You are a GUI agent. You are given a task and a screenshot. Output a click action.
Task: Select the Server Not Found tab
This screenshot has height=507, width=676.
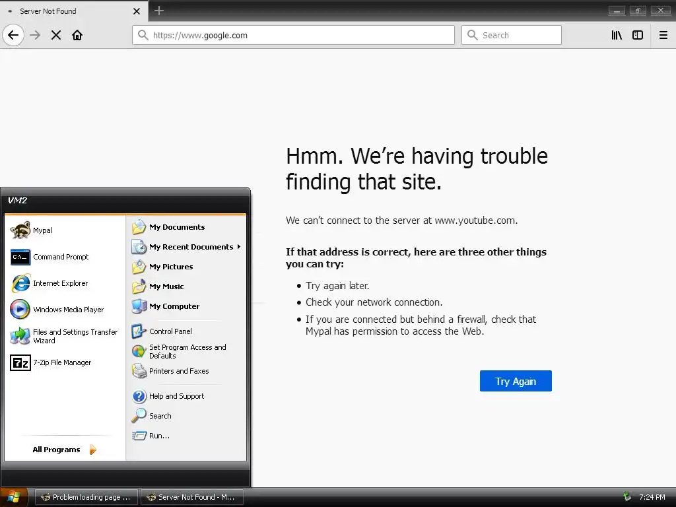[74, 11]
